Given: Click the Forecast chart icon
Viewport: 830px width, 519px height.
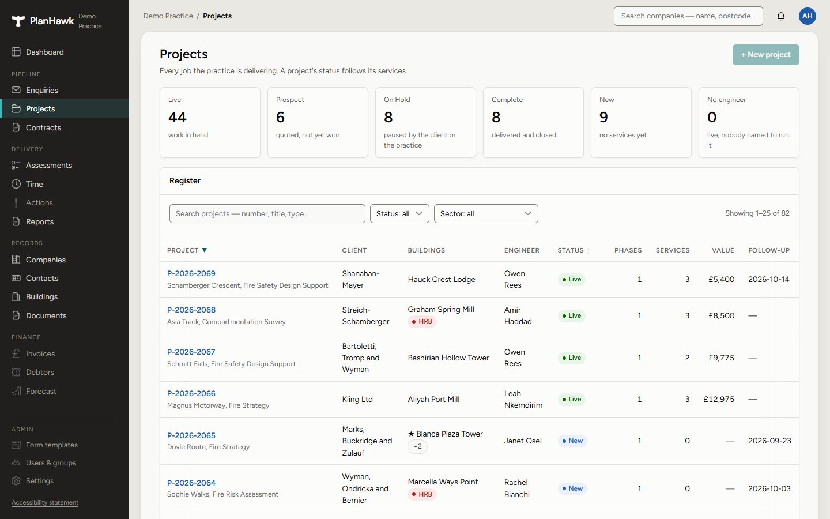Looking at the screenshot, I should click(16, 391).
